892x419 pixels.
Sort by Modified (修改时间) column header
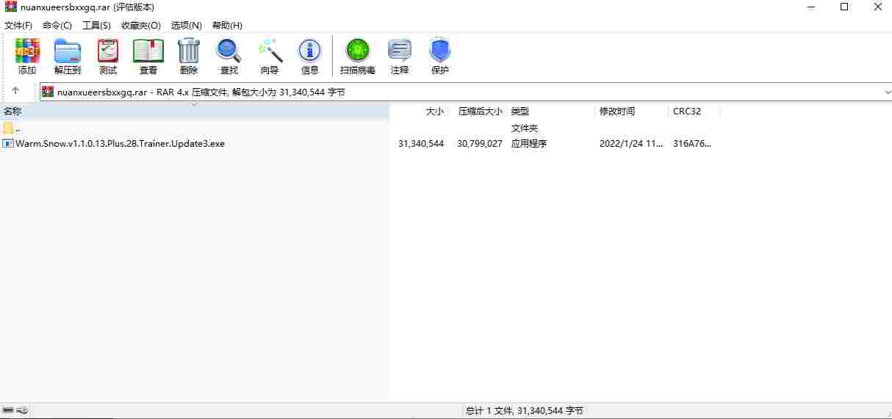pos(632,112)
